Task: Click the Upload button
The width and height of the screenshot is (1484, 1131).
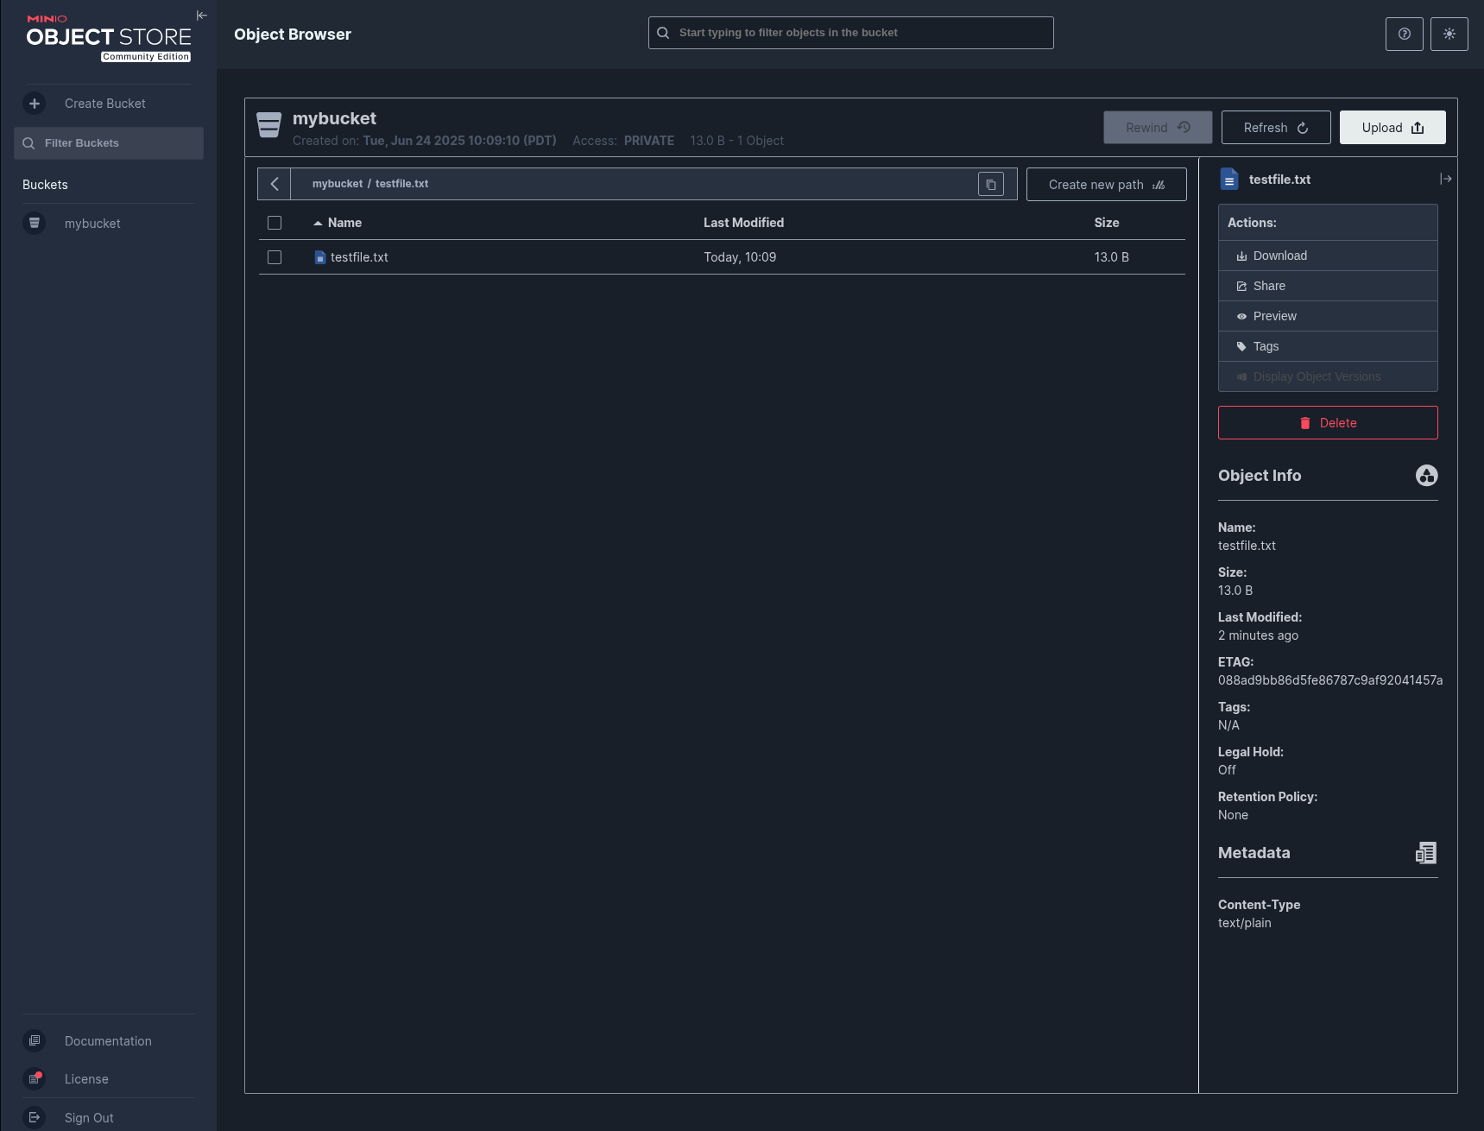Action: point(1392,128)
